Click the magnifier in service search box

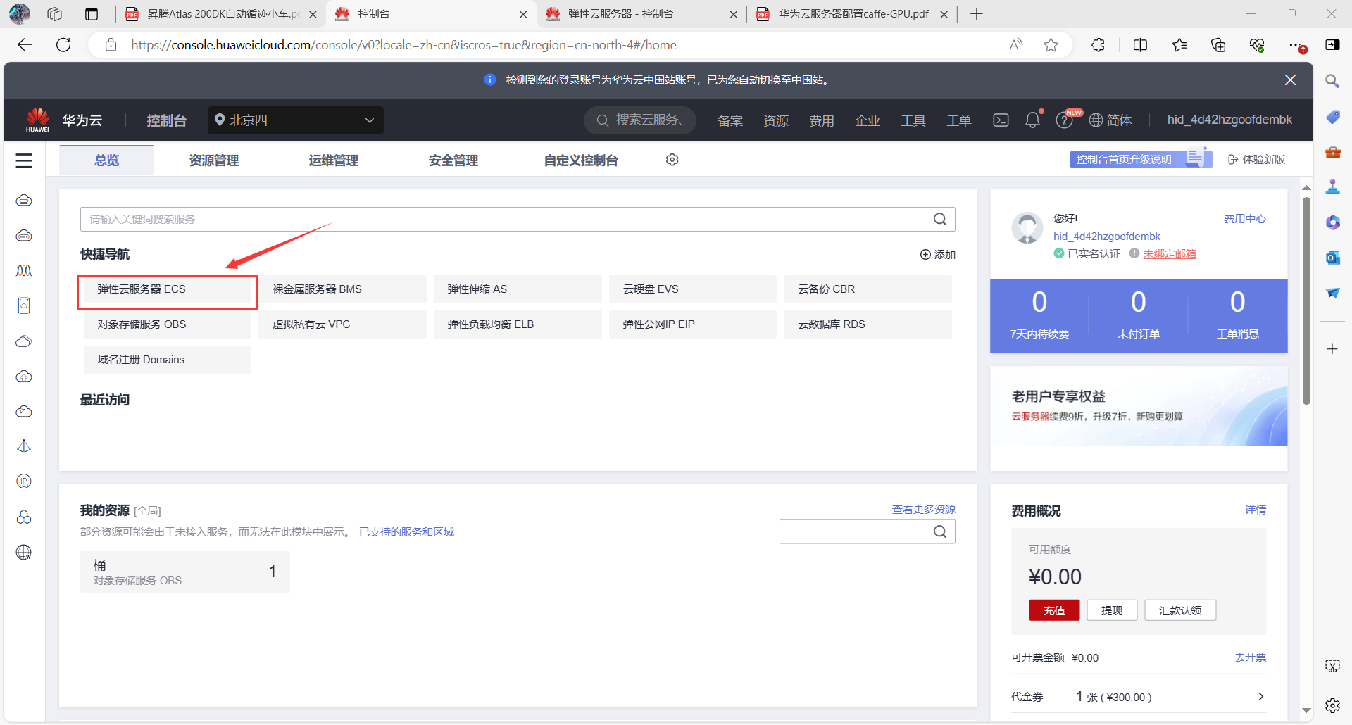click(940, 219)
